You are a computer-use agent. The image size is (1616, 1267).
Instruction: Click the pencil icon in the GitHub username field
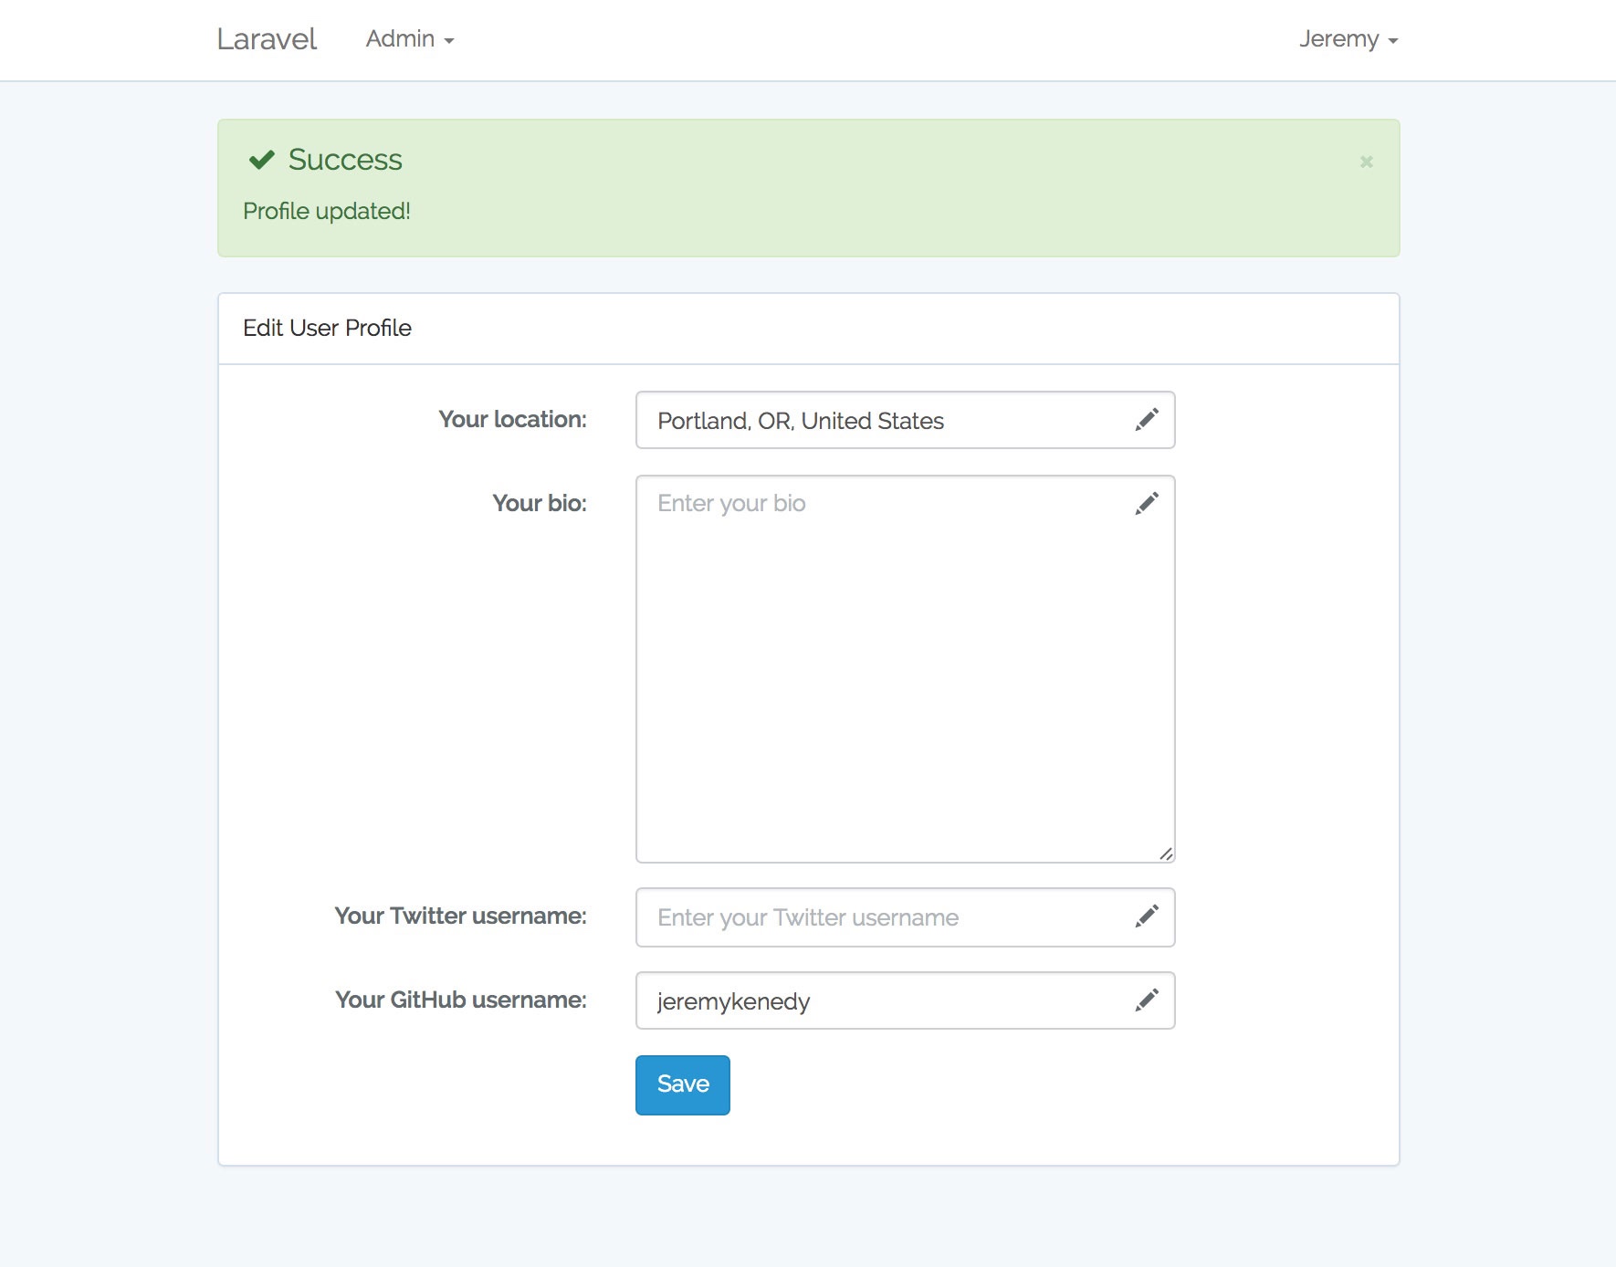click(1147, 1000)
